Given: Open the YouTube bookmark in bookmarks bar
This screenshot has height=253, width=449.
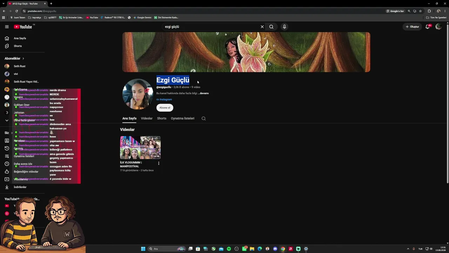Looking at the screenshot, I should pos(92,17).
